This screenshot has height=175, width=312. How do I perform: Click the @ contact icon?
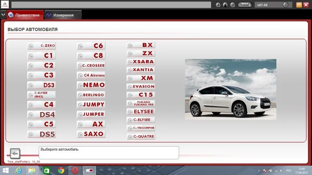point(232,5)
